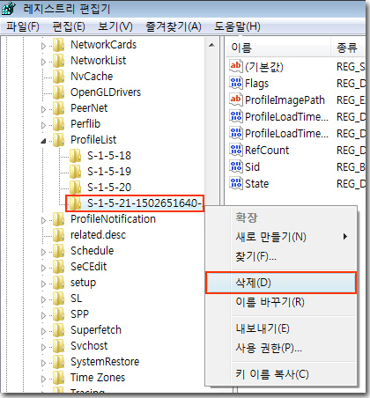The width and height of the screenshot is (370, 398).
Task: Choose 삭제(D) from the context menu
Action: [281, 283]
